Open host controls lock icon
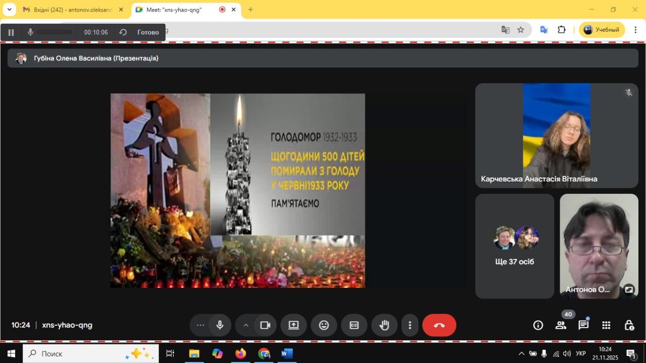646x363 pixels. [x=629, y=325]
